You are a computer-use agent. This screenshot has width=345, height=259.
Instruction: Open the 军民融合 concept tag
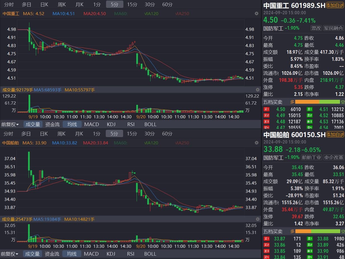334,28
